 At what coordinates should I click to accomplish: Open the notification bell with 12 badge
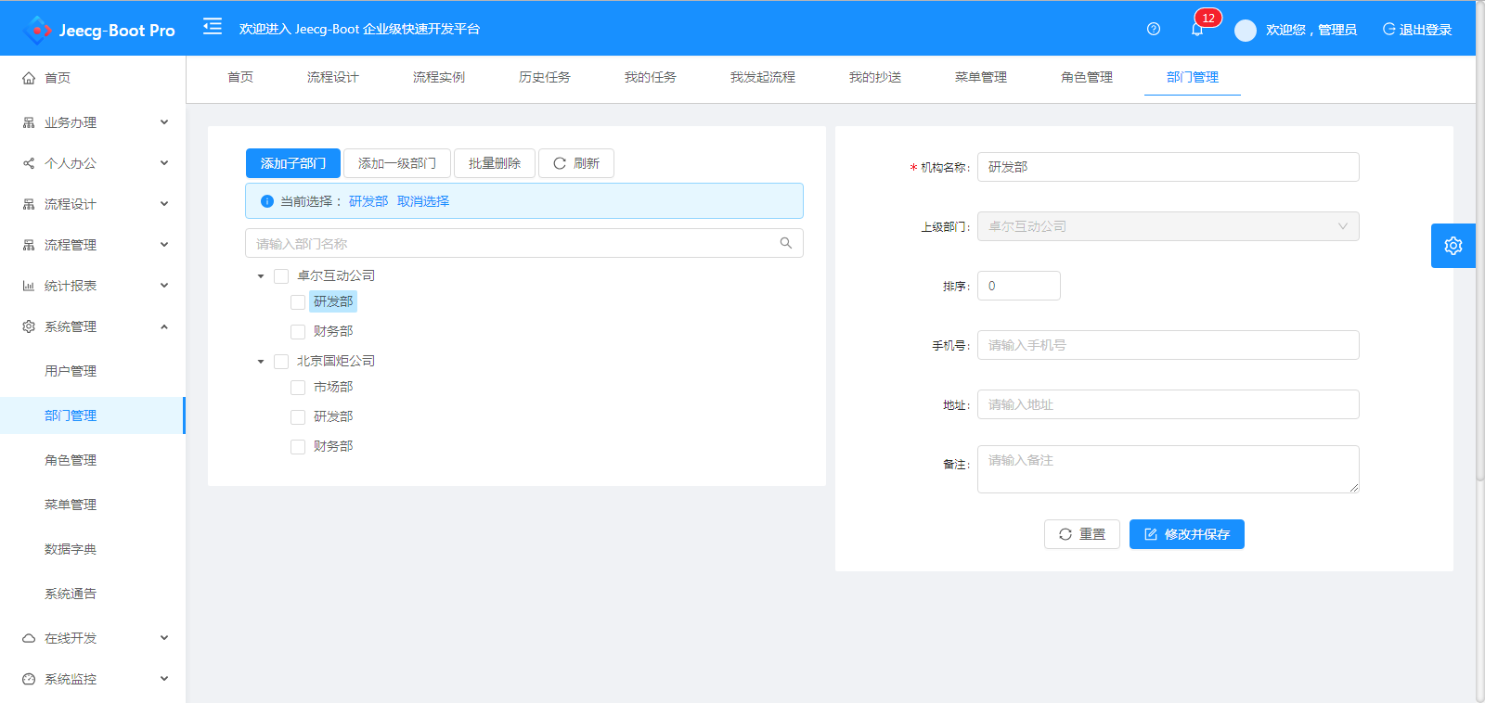coord(1197,29)
